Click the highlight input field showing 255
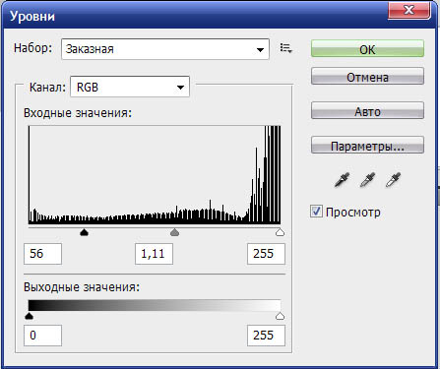The image size is (440, 369). 266,254
